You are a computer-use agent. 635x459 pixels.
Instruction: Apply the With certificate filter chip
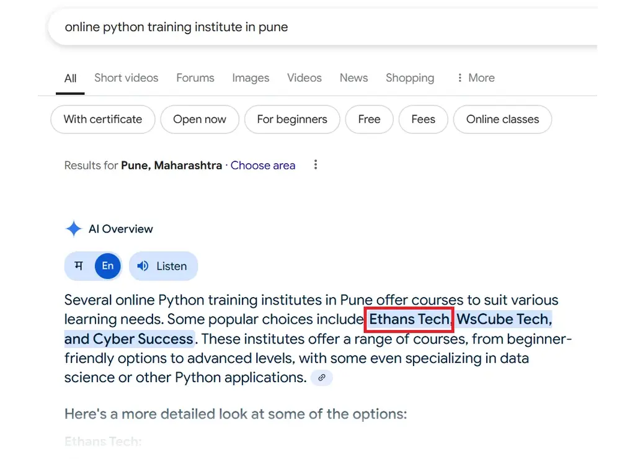pos(103,120)
